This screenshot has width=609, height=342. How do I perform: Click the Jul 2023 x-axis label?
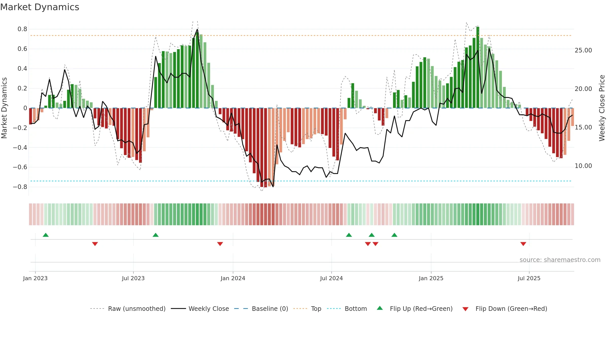coord(133,278)
